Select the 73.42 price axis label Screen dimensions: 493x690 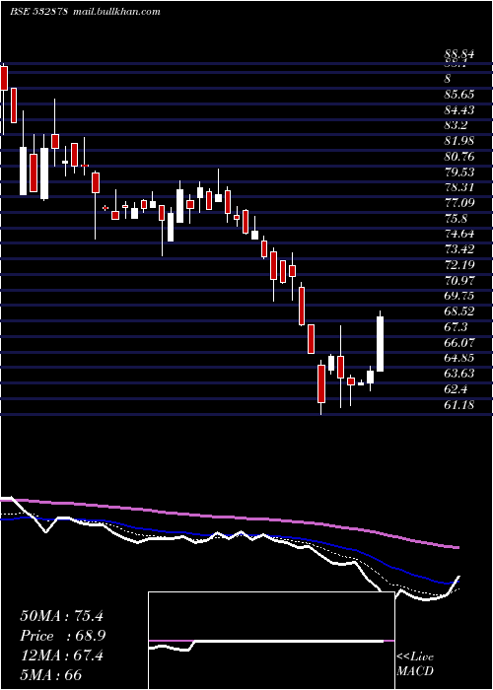tap(459, 249)
